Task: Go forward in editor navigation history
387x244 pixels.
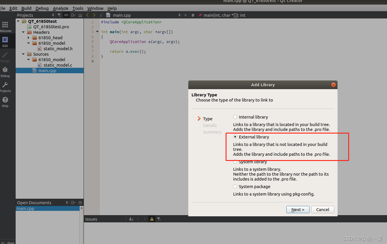Action: tap(94, 15)
